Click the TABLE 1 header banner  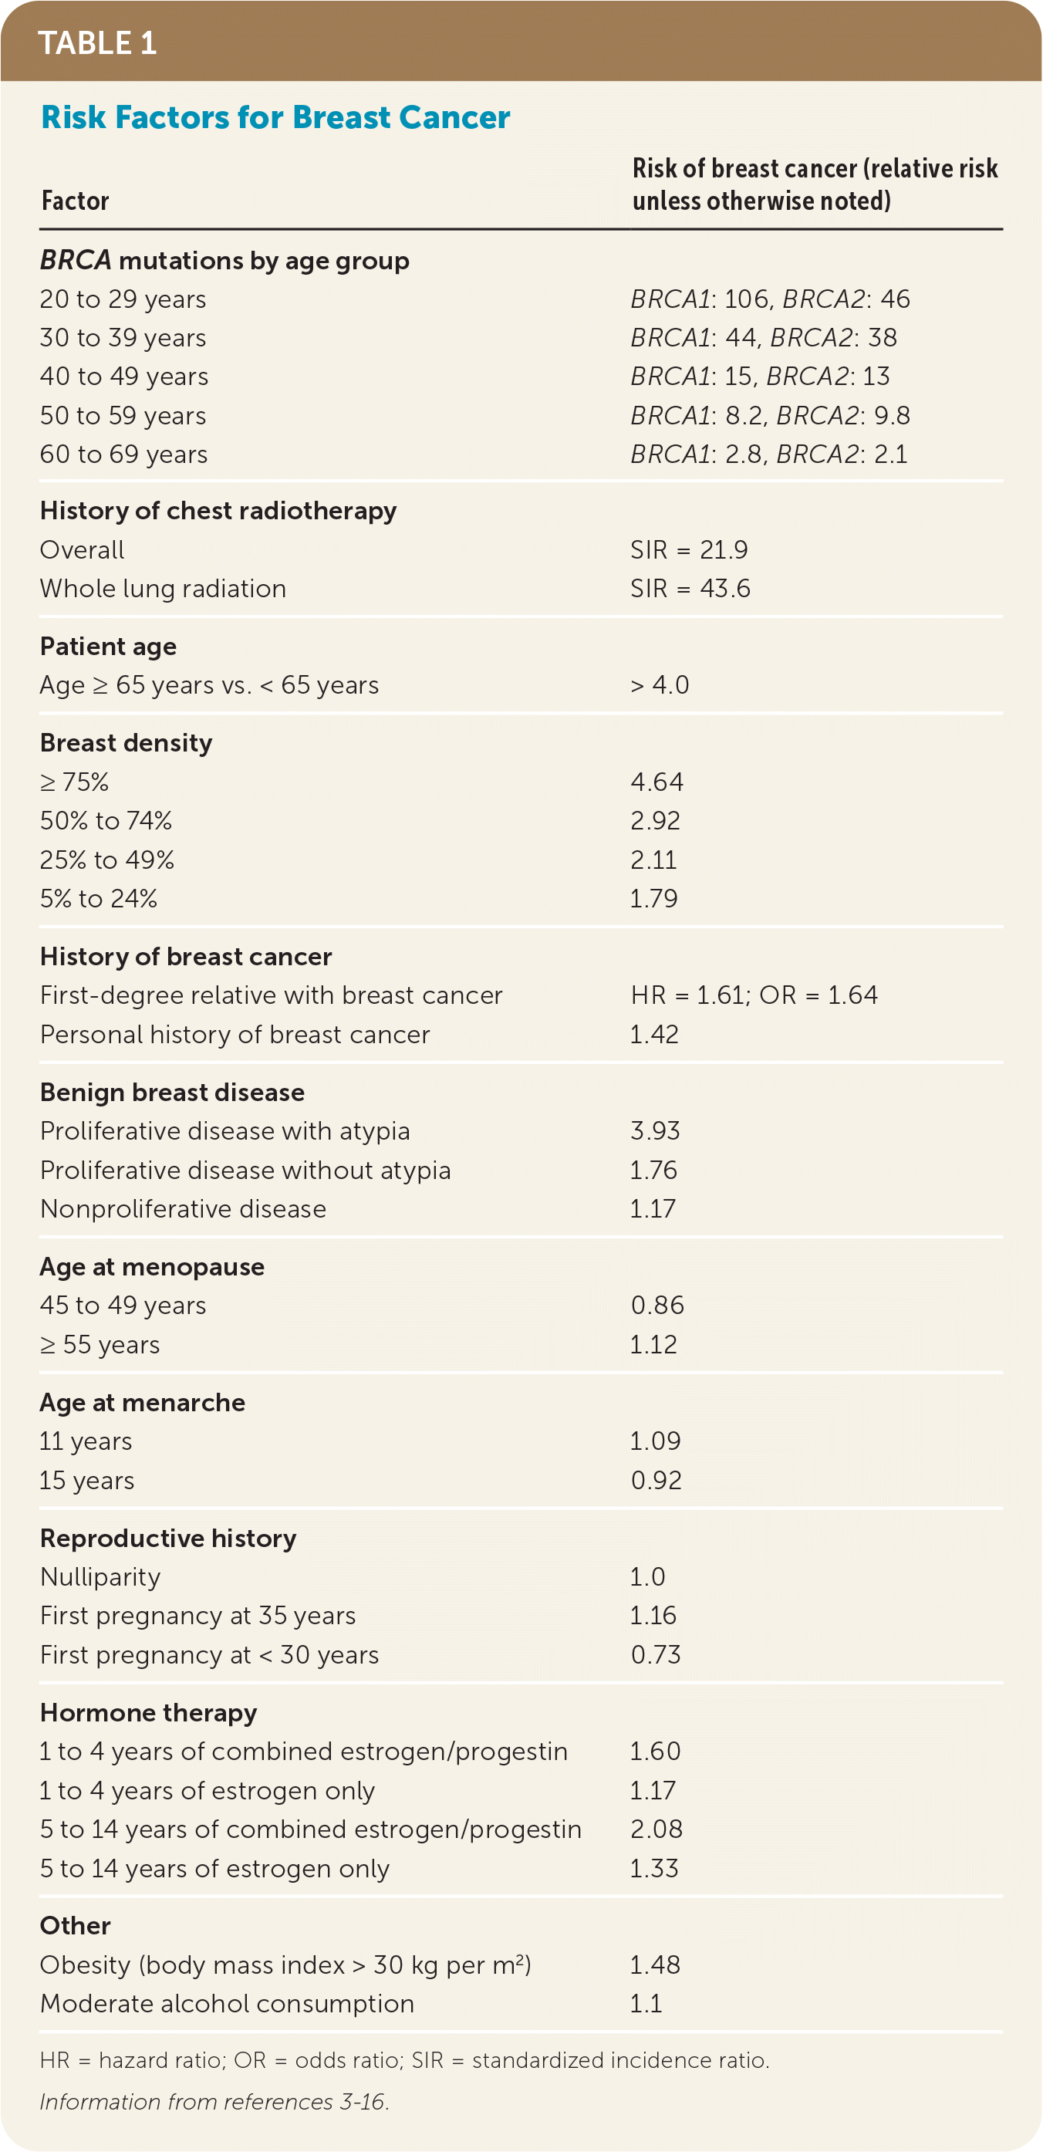98,42
